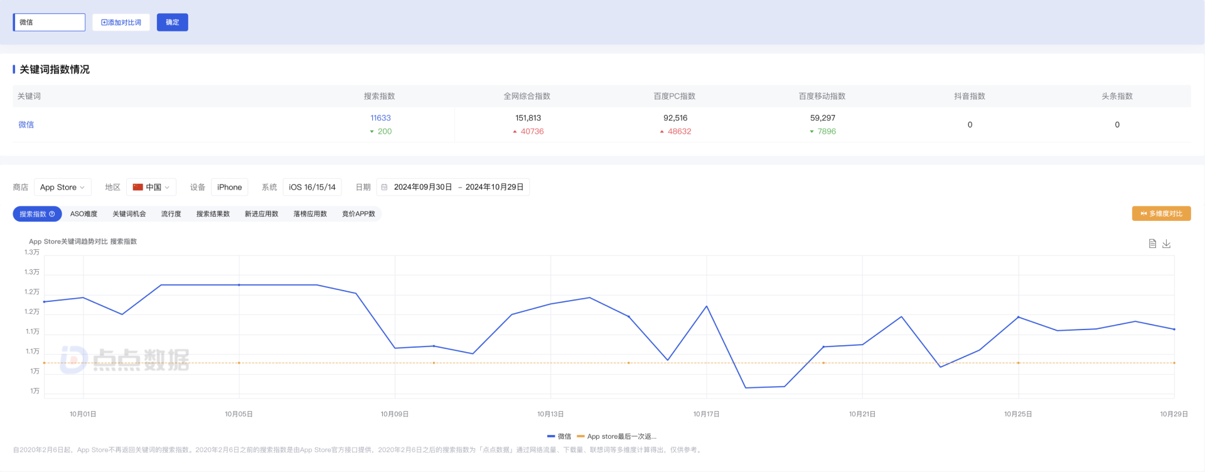Click the 多维度对比 orange button
The width and height of the screenshot is (1205, 472).
tap(1161, 213)
